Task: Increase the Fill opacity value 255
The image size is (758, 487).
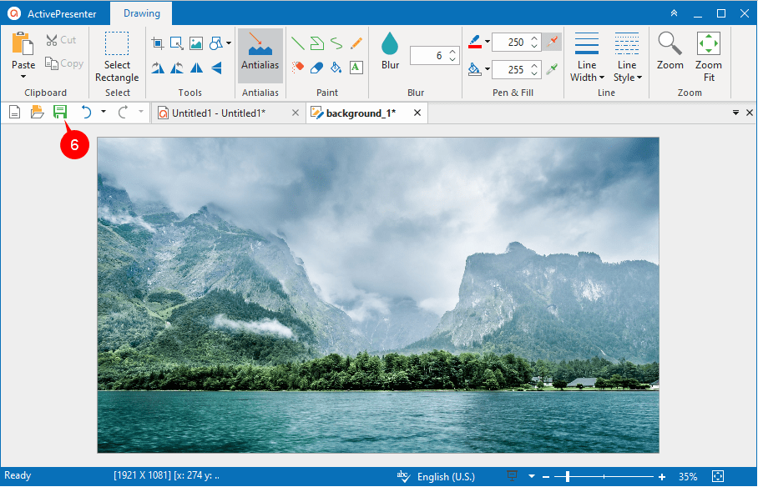Action: coord(534,66)
